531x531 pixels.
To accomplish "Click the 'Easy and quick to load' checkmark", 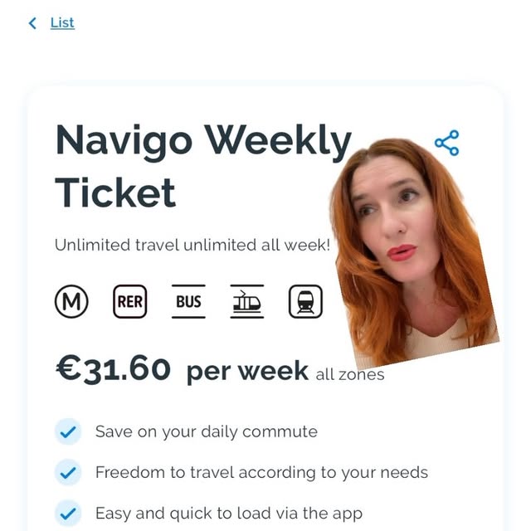I will coord(68,514).
